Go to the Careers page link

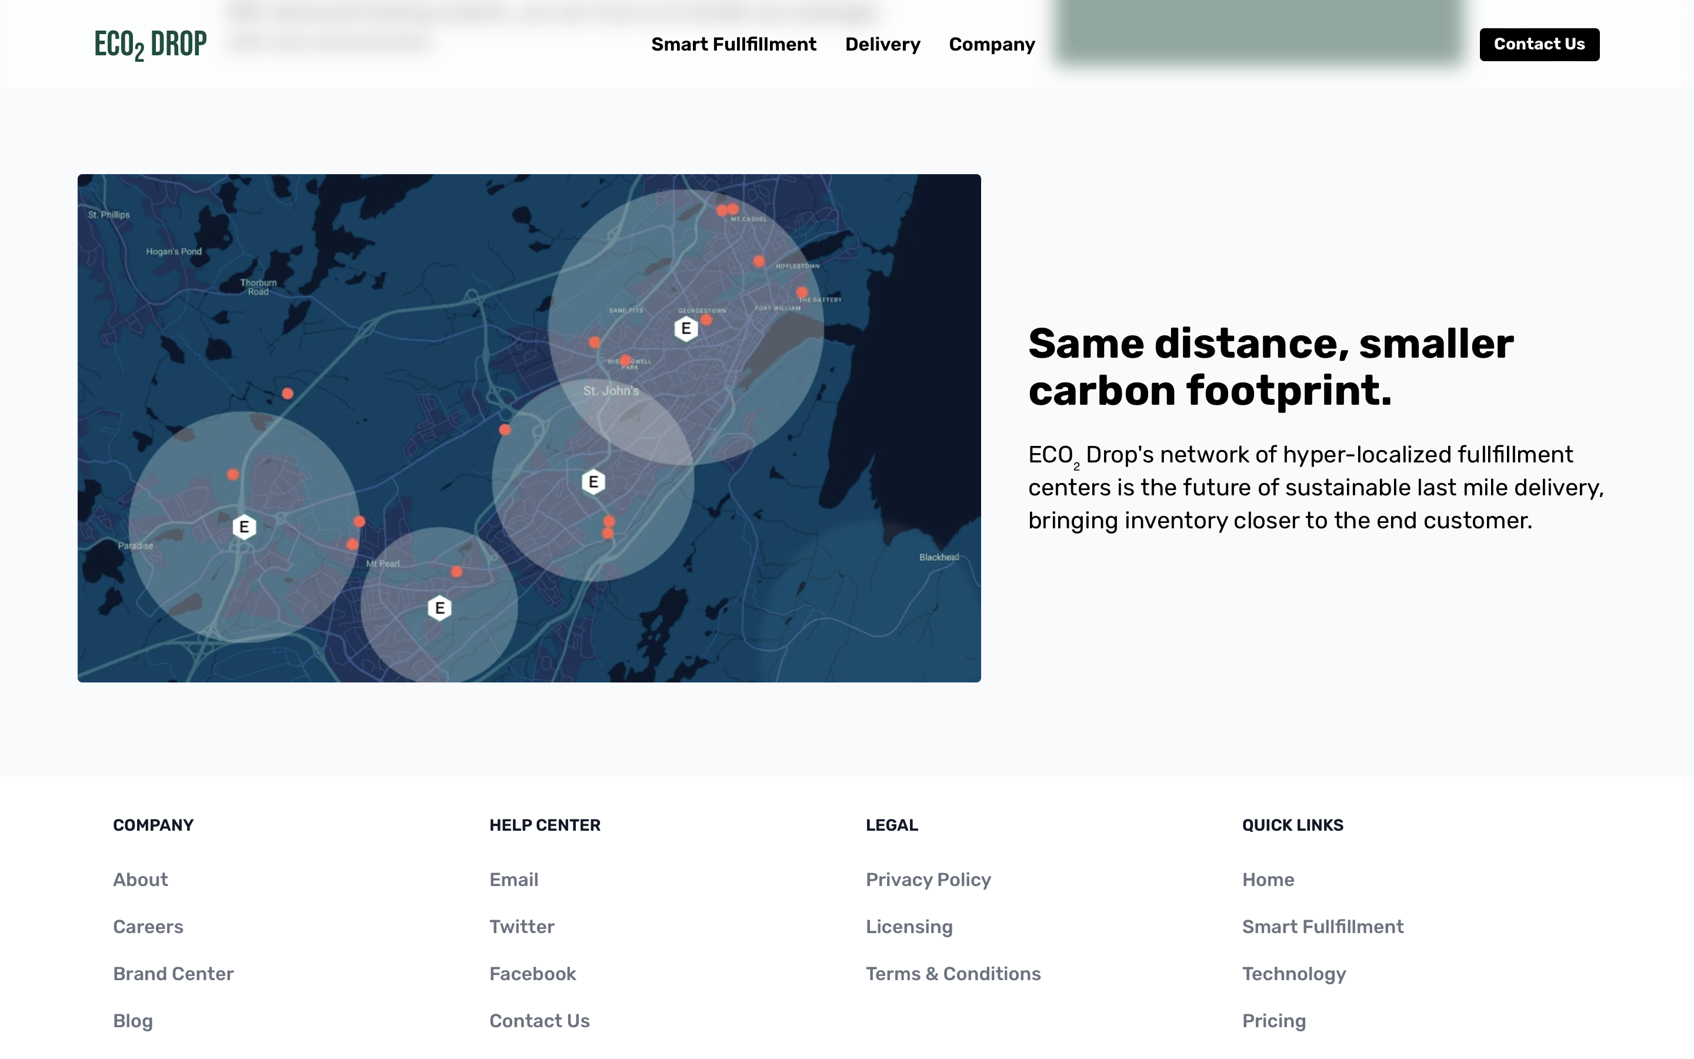[x=148, y=927]
